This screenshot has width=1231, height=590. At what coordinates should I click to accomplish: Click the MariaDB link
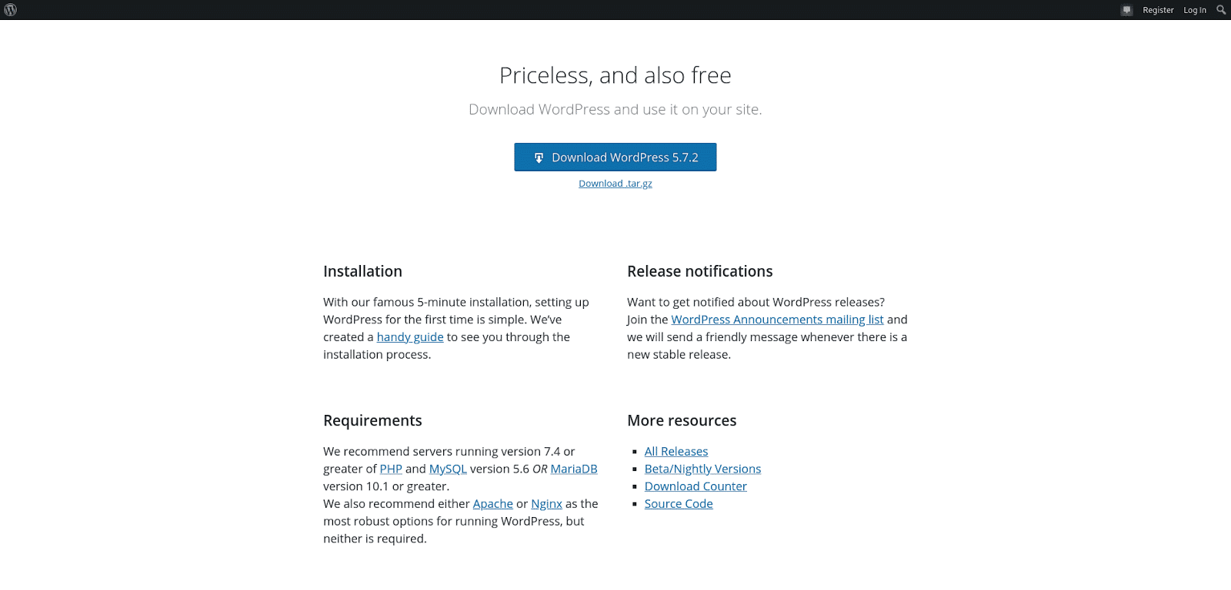click(574, 469)
